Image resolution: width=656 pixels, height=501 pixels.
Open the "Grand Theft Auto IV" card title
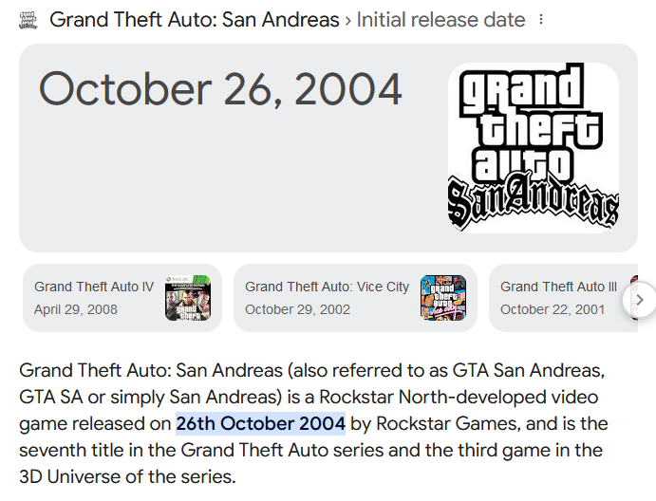click(x=94, y=287)
